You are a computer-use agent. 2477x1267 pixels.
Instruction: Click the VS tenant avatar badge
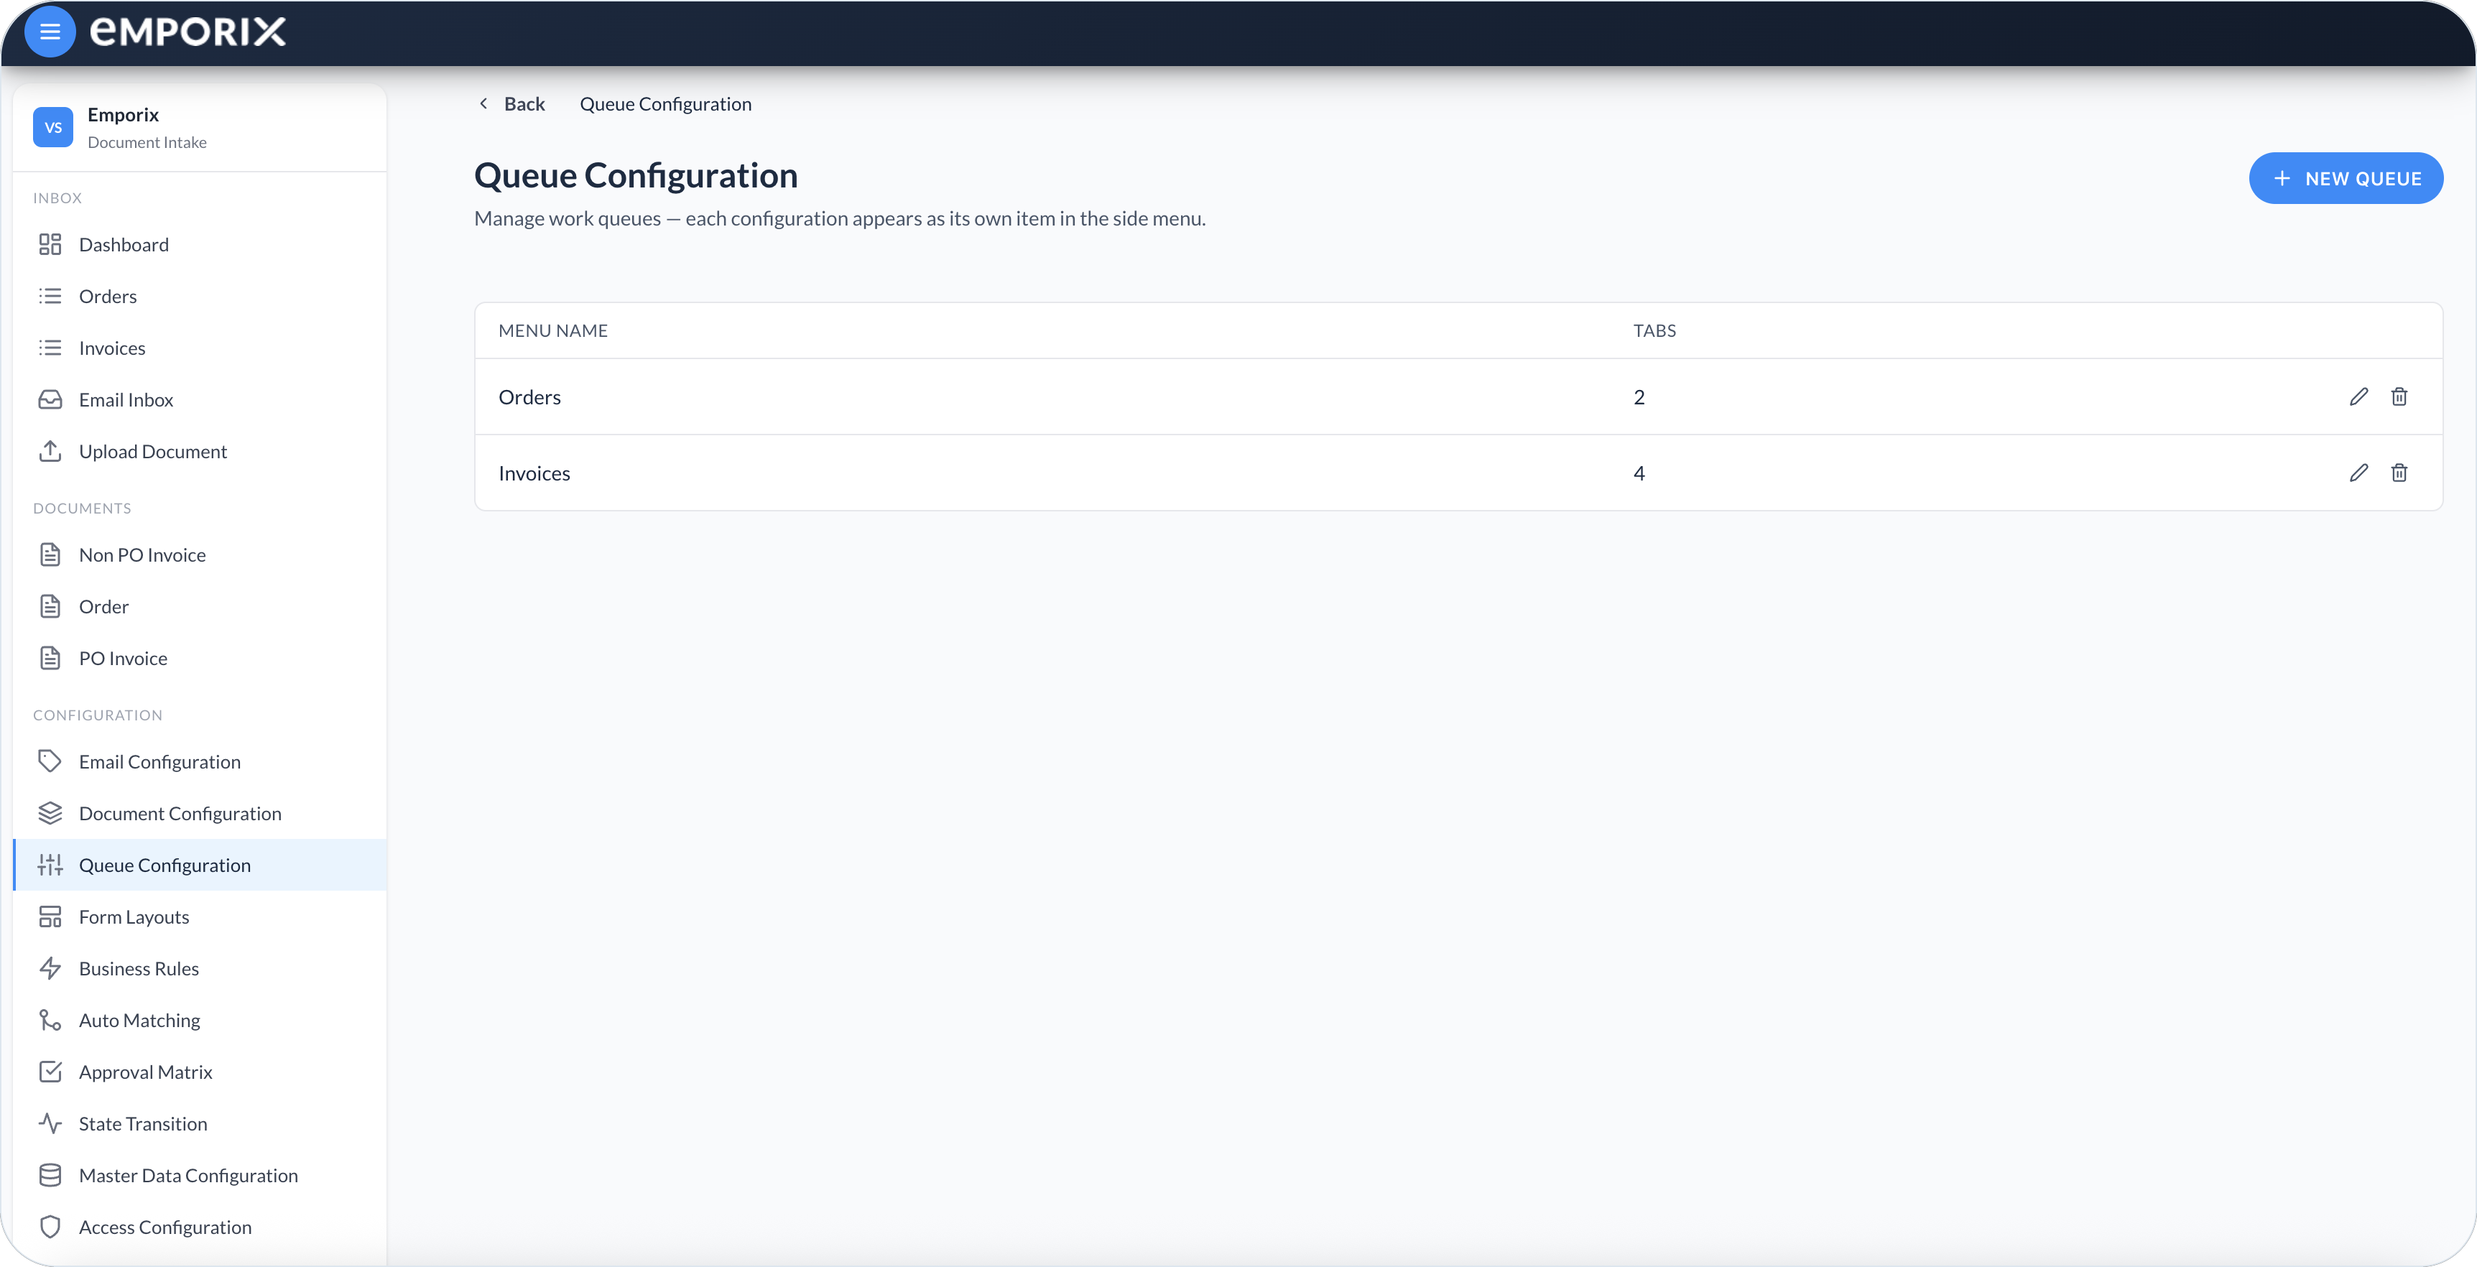pyautogui.click(x=53, y=127)
